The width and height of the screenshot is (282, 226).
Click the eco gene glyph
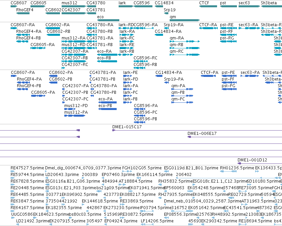point(108,20)
